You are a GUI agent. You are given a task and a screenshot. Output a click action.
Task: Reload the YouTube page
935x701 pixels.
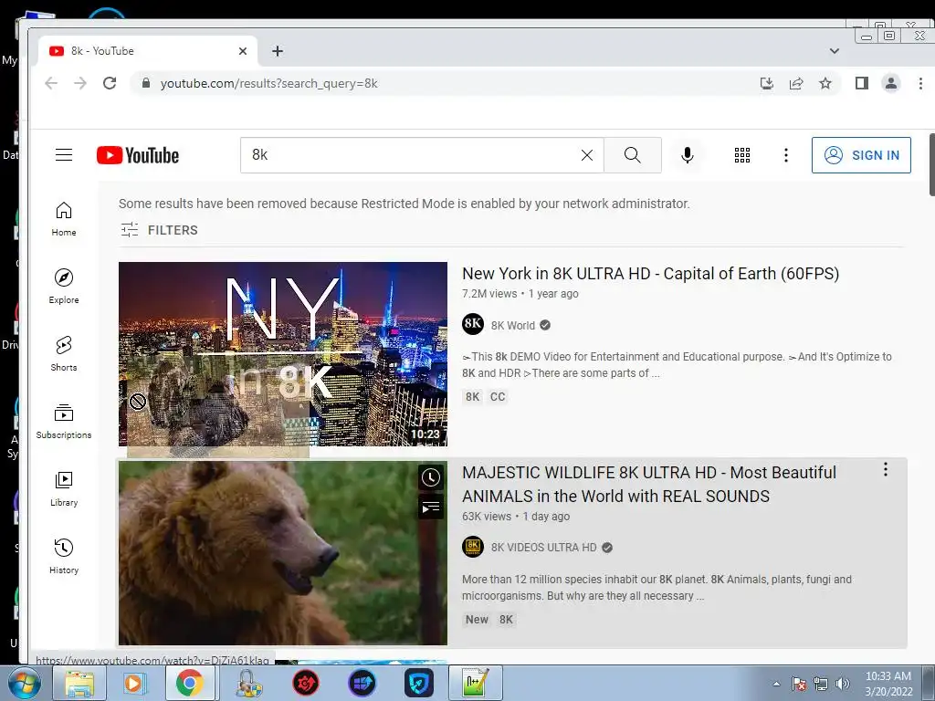click(110, 83)
